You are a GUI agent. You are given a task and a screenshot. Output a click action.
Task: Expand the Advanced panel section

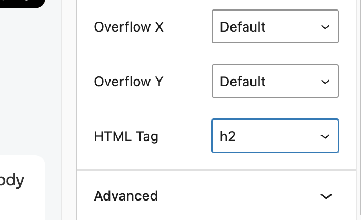(x=210, y=196)
